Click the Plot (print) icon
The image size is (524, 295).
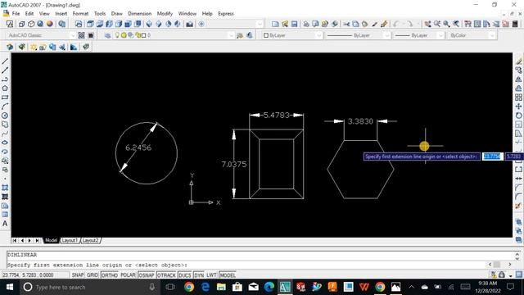point(306,24)
